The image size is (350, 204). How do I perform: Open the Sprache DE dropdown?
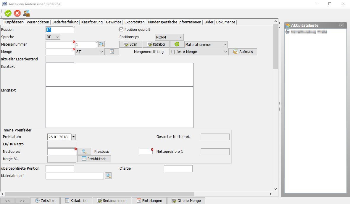(x=53, y=37)
